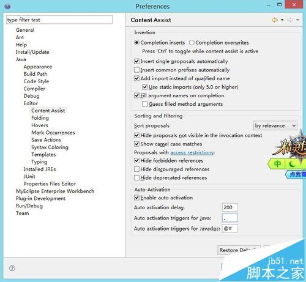Click the Auto activation delay field

tap(229, 207)
